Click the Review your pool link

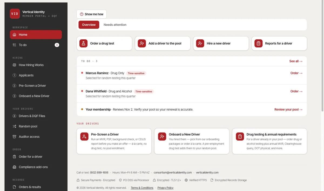coord(288,110)
